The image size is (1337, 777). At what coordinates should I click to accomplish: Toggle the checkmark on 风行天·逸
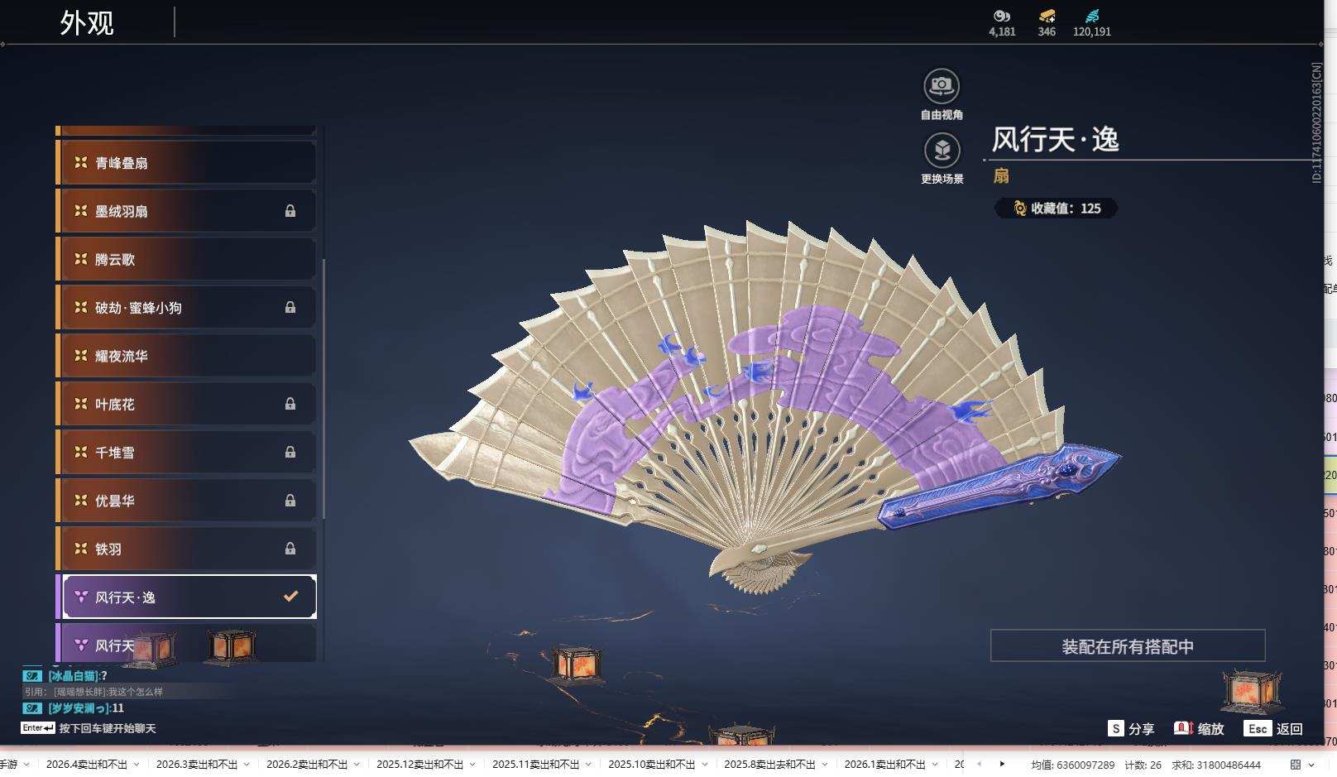click(x=290, y=597)
